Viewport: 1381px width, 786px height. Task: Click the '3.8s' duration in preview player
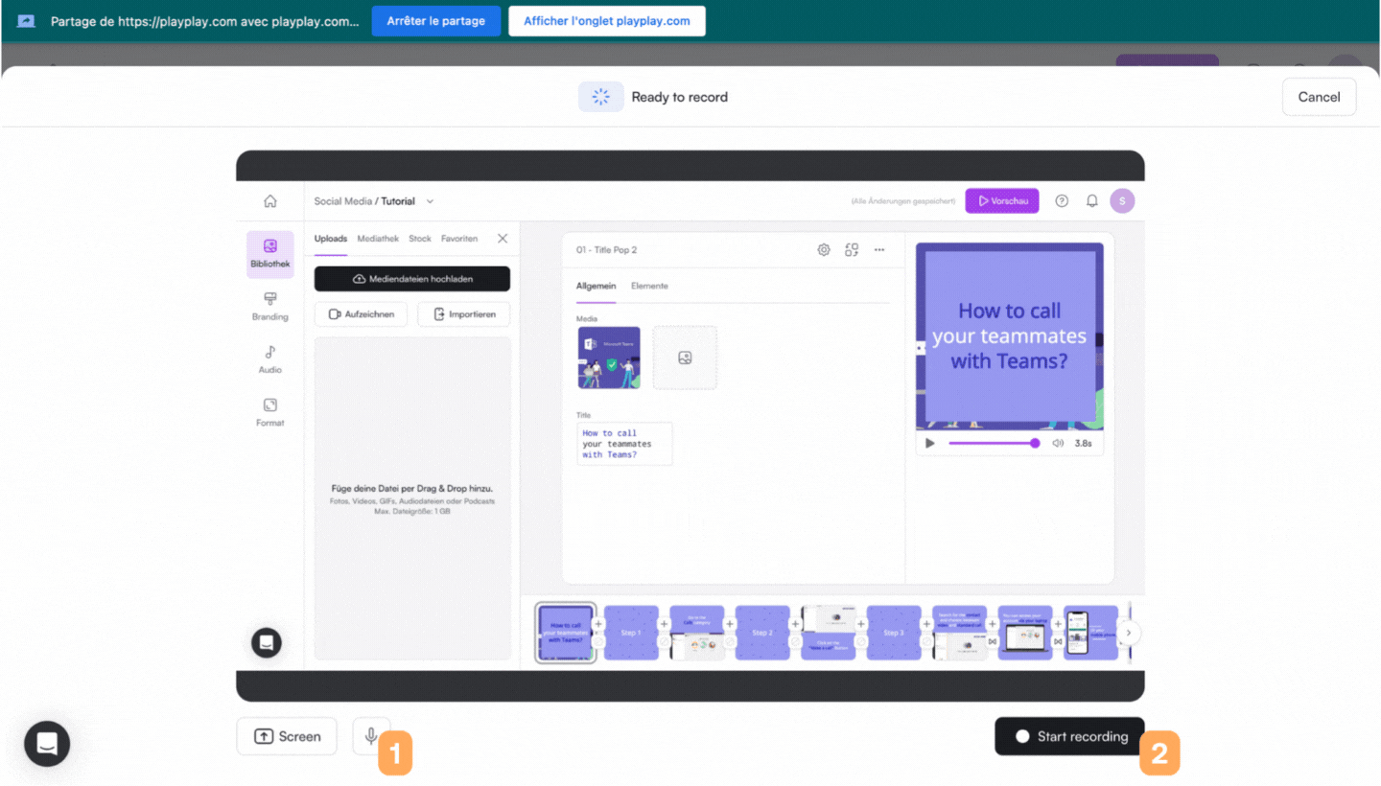pos(1083,444)
